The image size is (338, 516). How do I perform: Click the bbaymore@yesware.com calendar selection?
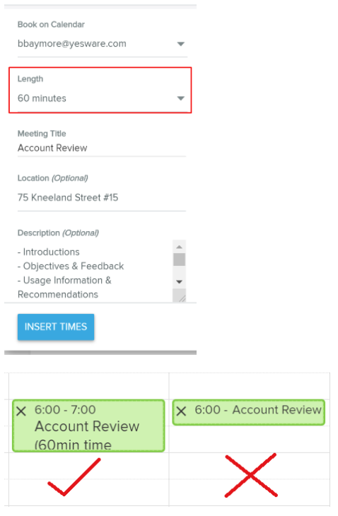point(71,44)
